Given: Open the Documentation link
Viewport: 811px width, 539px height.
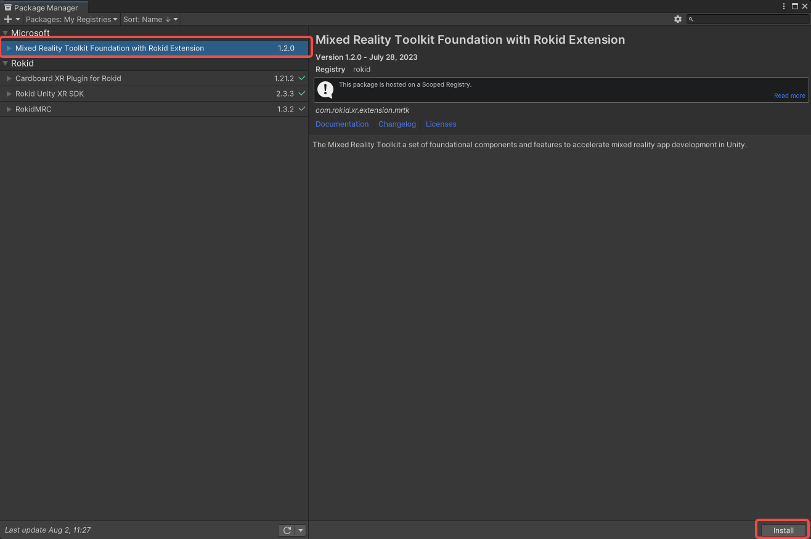Looking at the screenshot, I should pos(342,124).
